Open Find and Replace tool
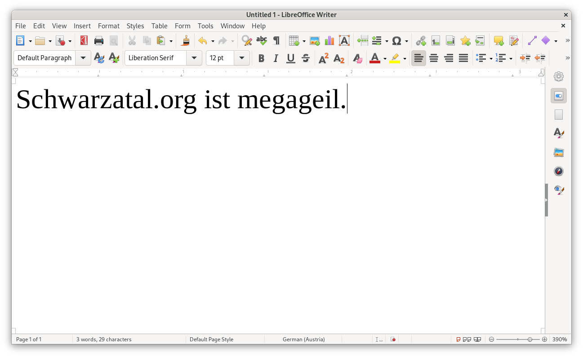Image resolution: width=583 pixels, height=357 pixels. click(x=246, y=41)
